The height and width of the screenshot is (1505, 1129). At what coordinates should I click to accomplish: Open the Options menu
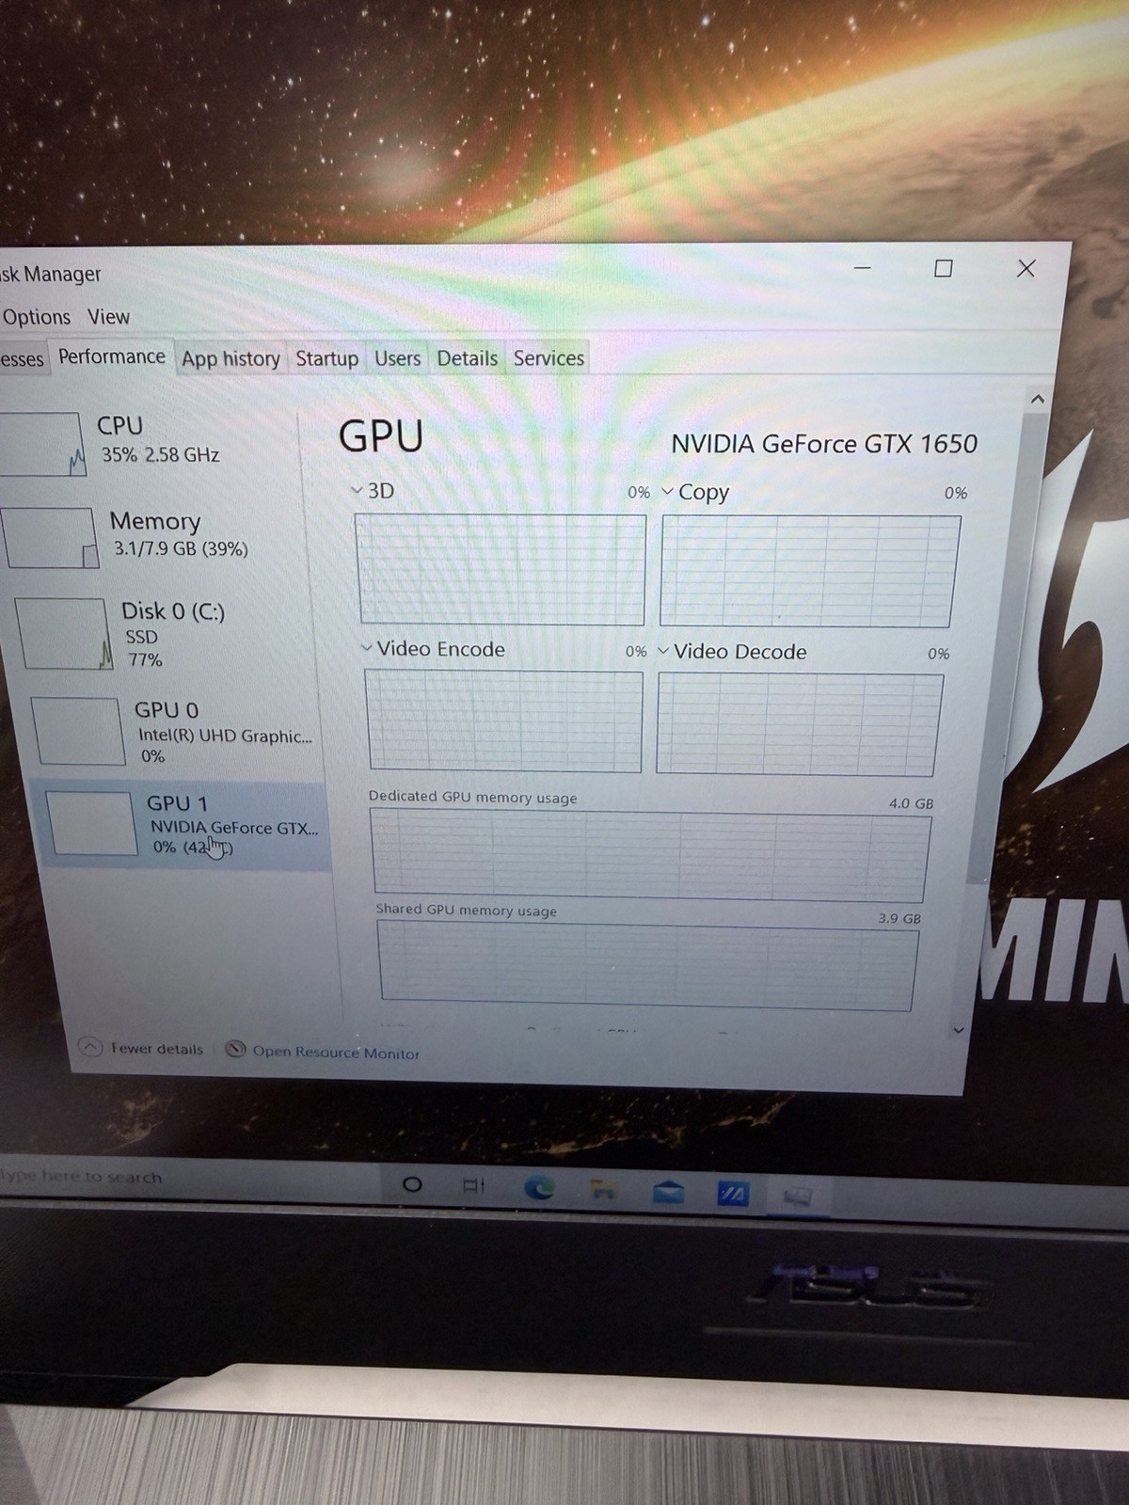click(37, 317)
